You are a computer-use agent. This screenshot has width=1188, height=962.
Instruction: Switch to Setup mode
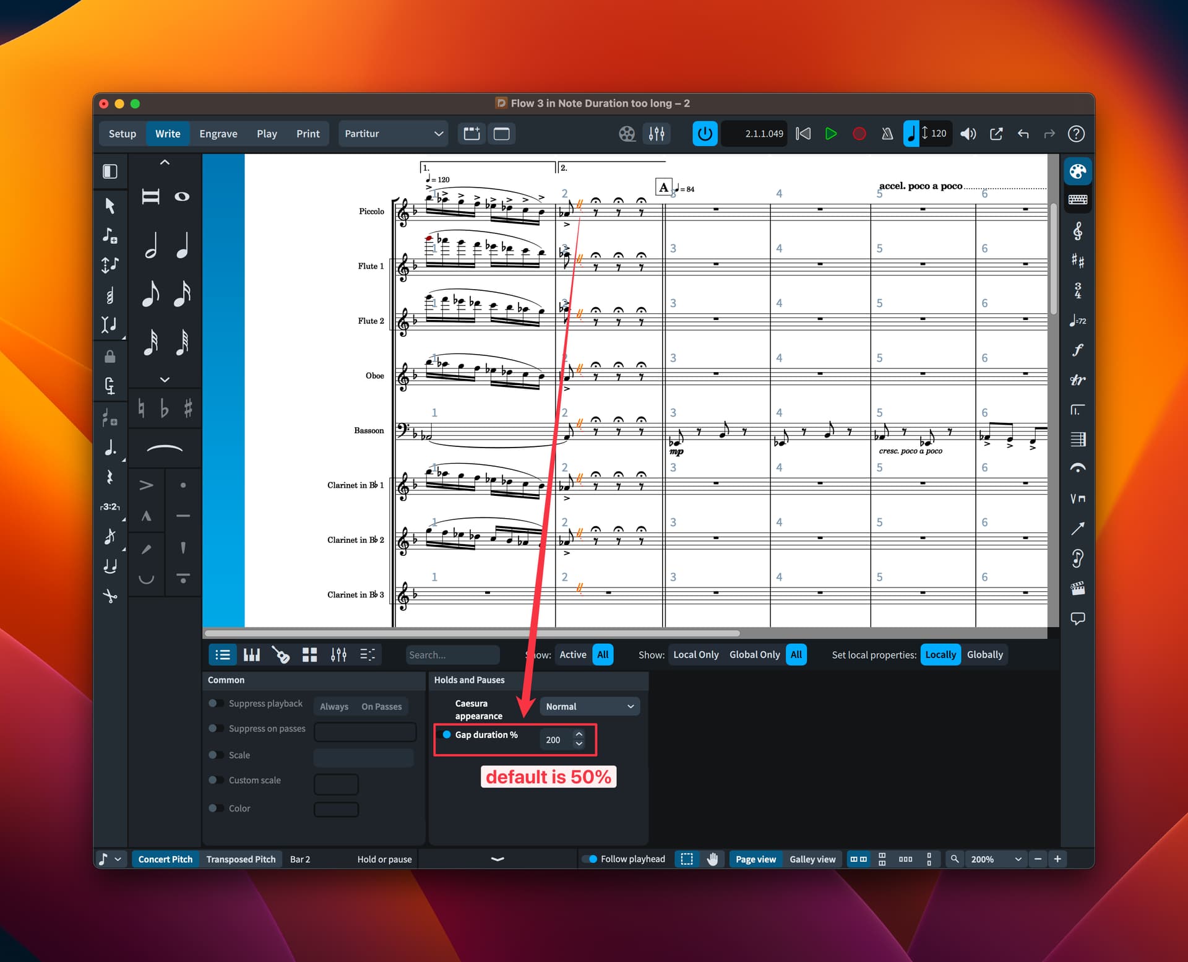pos(123,134)
